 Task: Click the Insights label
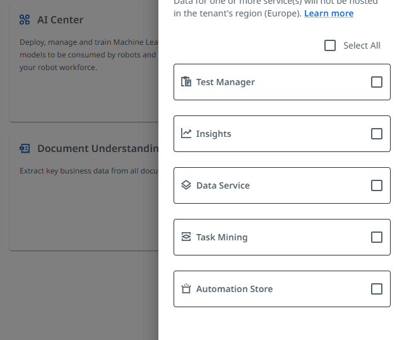tap(213, 134)
